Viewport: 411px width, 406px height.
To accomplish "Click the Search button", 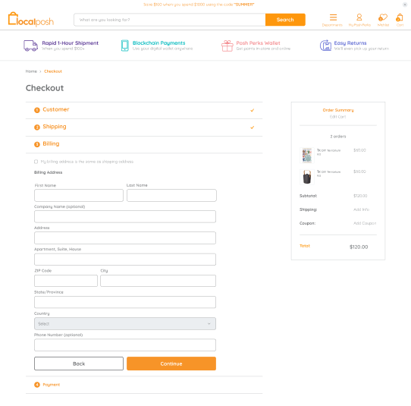I will pyautogui.click(x=285, y=20).
